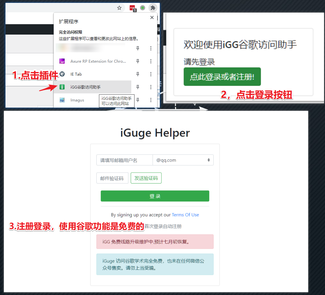Click 点此登录或者注册 green button
The height and width of the screenshot is (295, 325).
[x=222, y=77]
